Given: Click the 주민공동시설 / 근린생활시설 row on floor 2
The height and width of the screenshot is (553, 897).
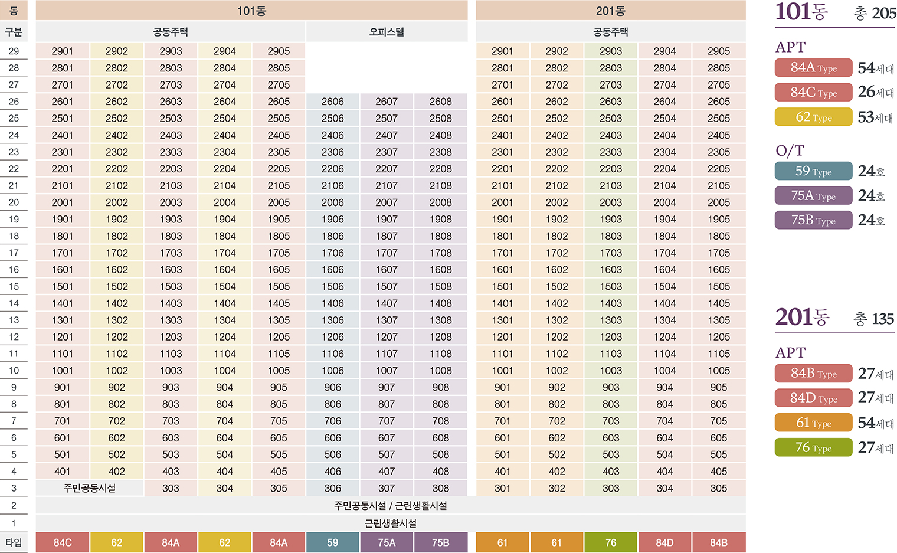Looking at the screenshot, I should pos(391,506).
